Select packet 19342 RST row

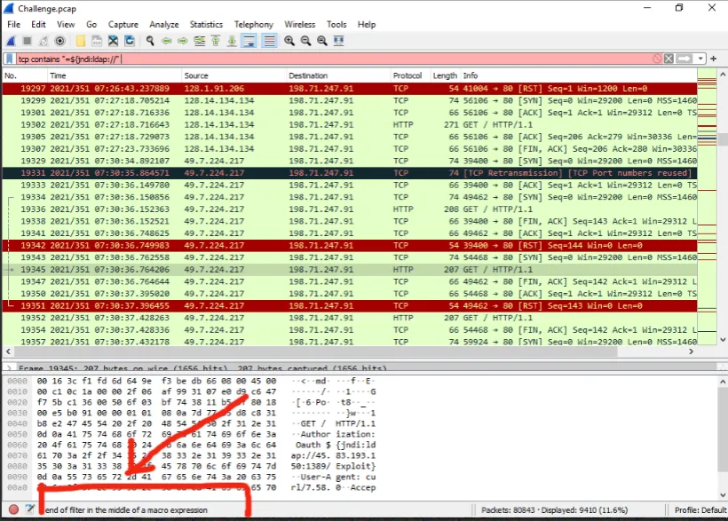[350, 245]
